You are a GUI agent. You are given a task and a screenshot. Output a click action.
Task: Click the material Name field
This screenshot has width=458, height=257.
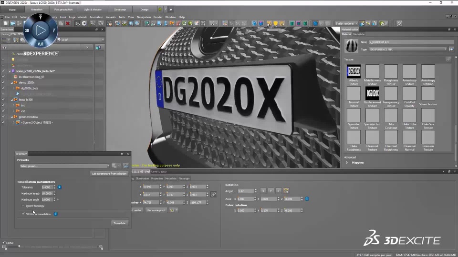click(x=411, y=42)
